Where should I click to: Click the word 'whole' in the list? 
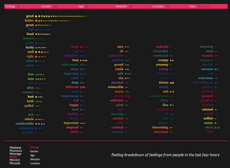29,119
